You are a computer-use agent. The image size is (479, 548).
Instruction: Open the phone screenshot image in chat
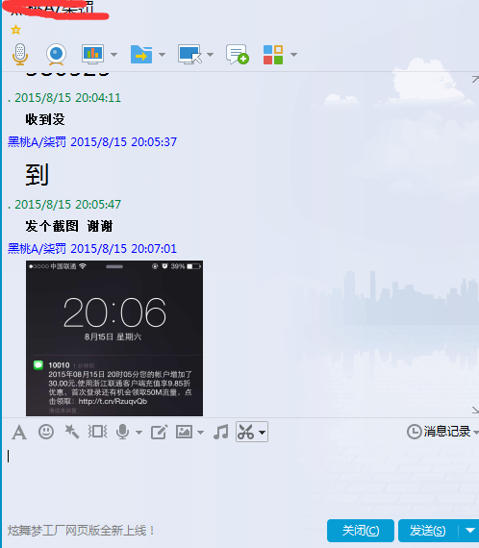114,338
